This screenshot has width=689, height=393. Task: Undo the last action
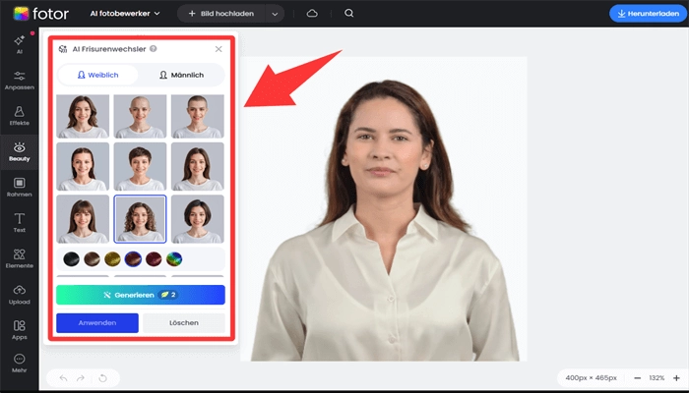coord(63,378)
